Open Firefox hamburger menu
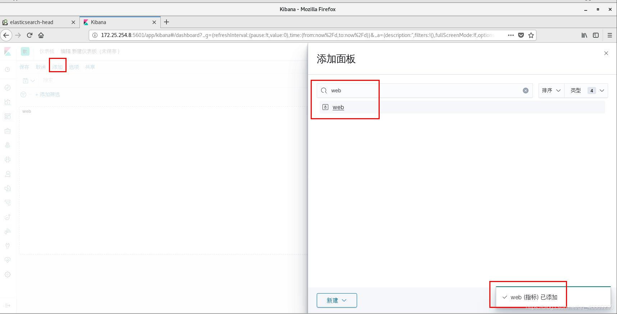Viewport: 617px width, 314px height. [610, 35]
